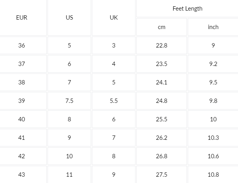The width and height of the screenshot is (238, 183).
Task: Click the inch sub-header cell
Action: [x=213, y=27]
